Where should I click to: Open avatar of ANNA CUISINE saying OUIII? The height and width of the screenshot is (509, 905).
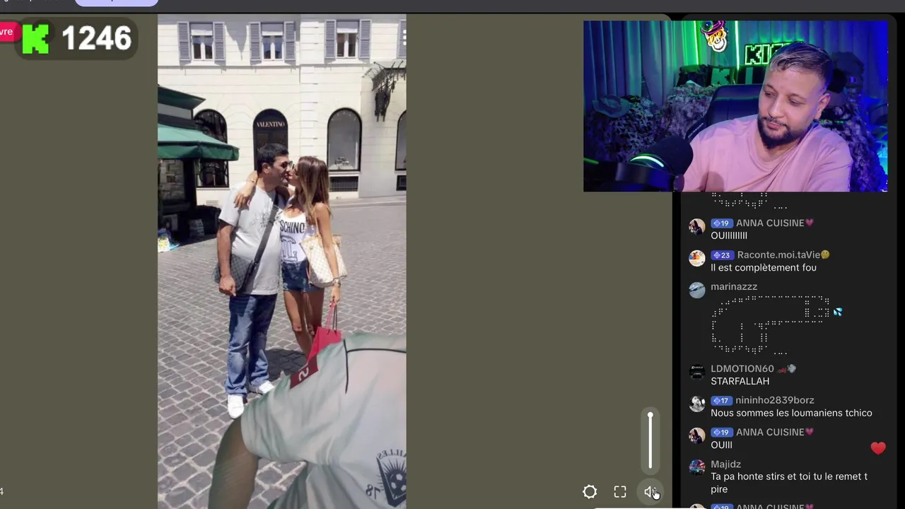click(697, 435)
